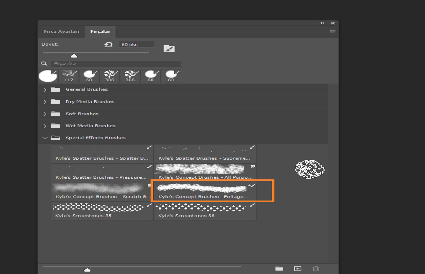Pick the recent brush labeled 112
425x274 pixels.
(x=69, y=76)
